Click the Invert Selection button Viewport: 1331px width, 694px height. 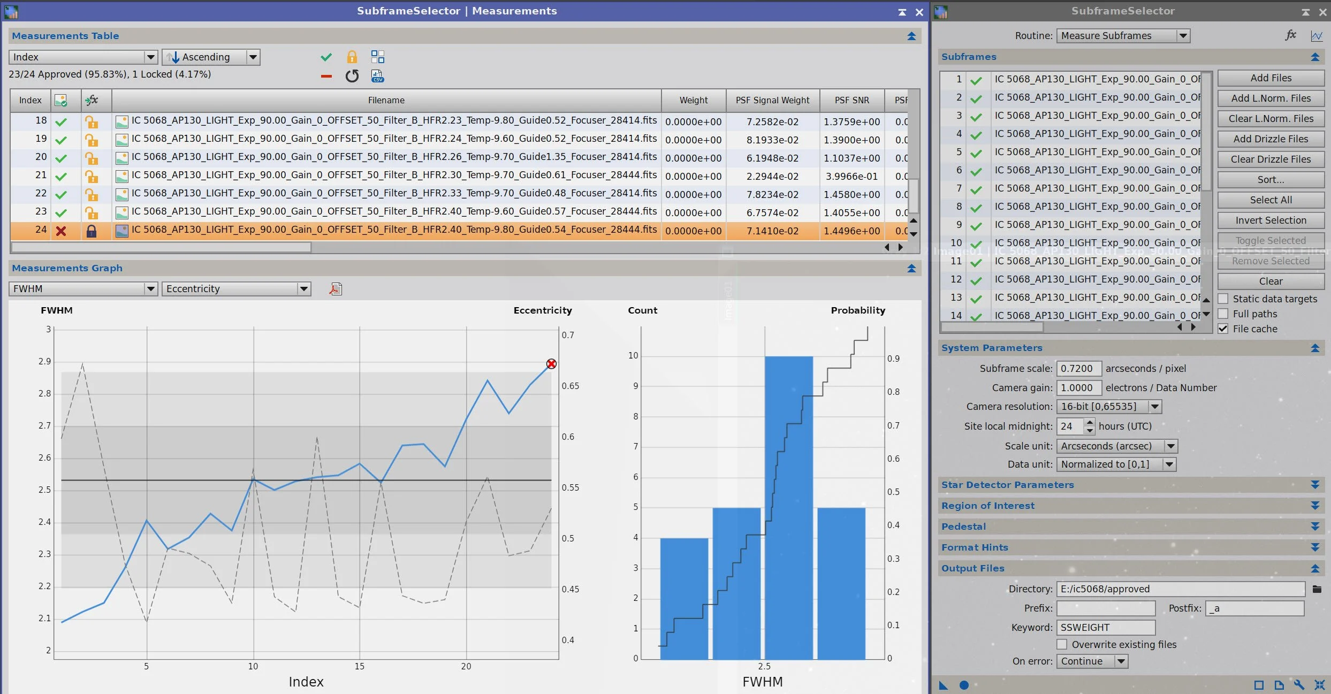(x=1271, y=220)
